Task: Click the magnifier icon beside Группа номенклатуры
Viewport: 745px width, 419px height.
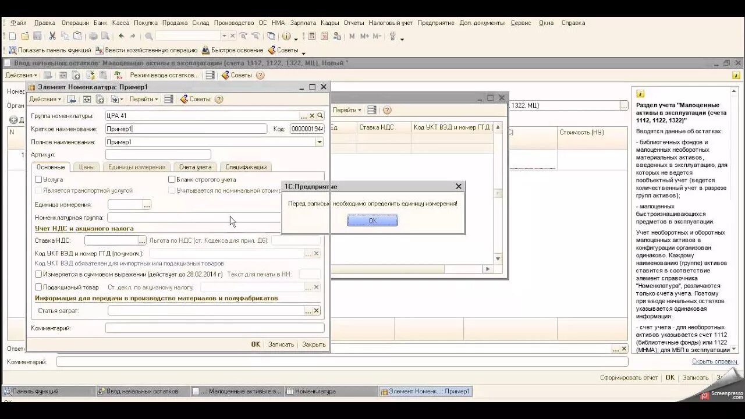Action: click(320, 116)
